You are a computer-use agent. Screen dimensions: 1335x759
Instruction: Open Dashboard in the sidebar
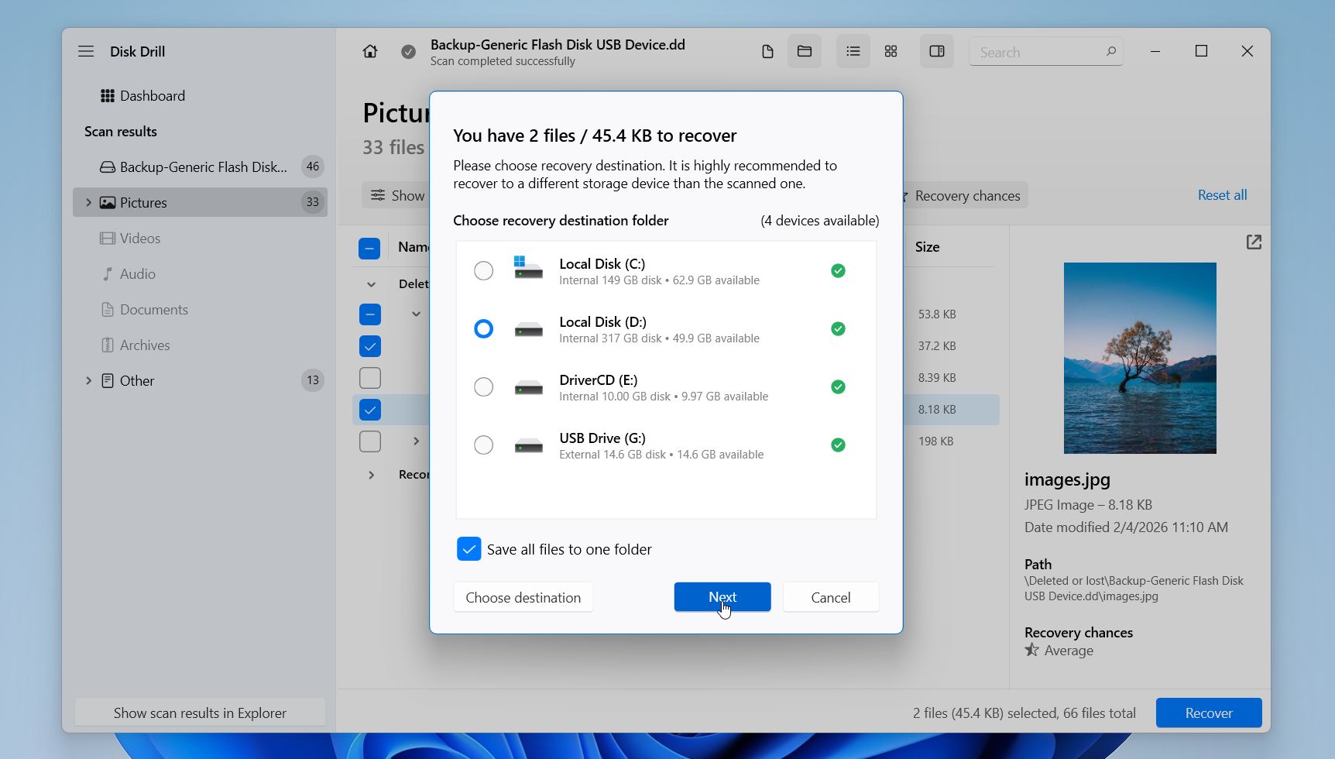click(x=142, y=95)
